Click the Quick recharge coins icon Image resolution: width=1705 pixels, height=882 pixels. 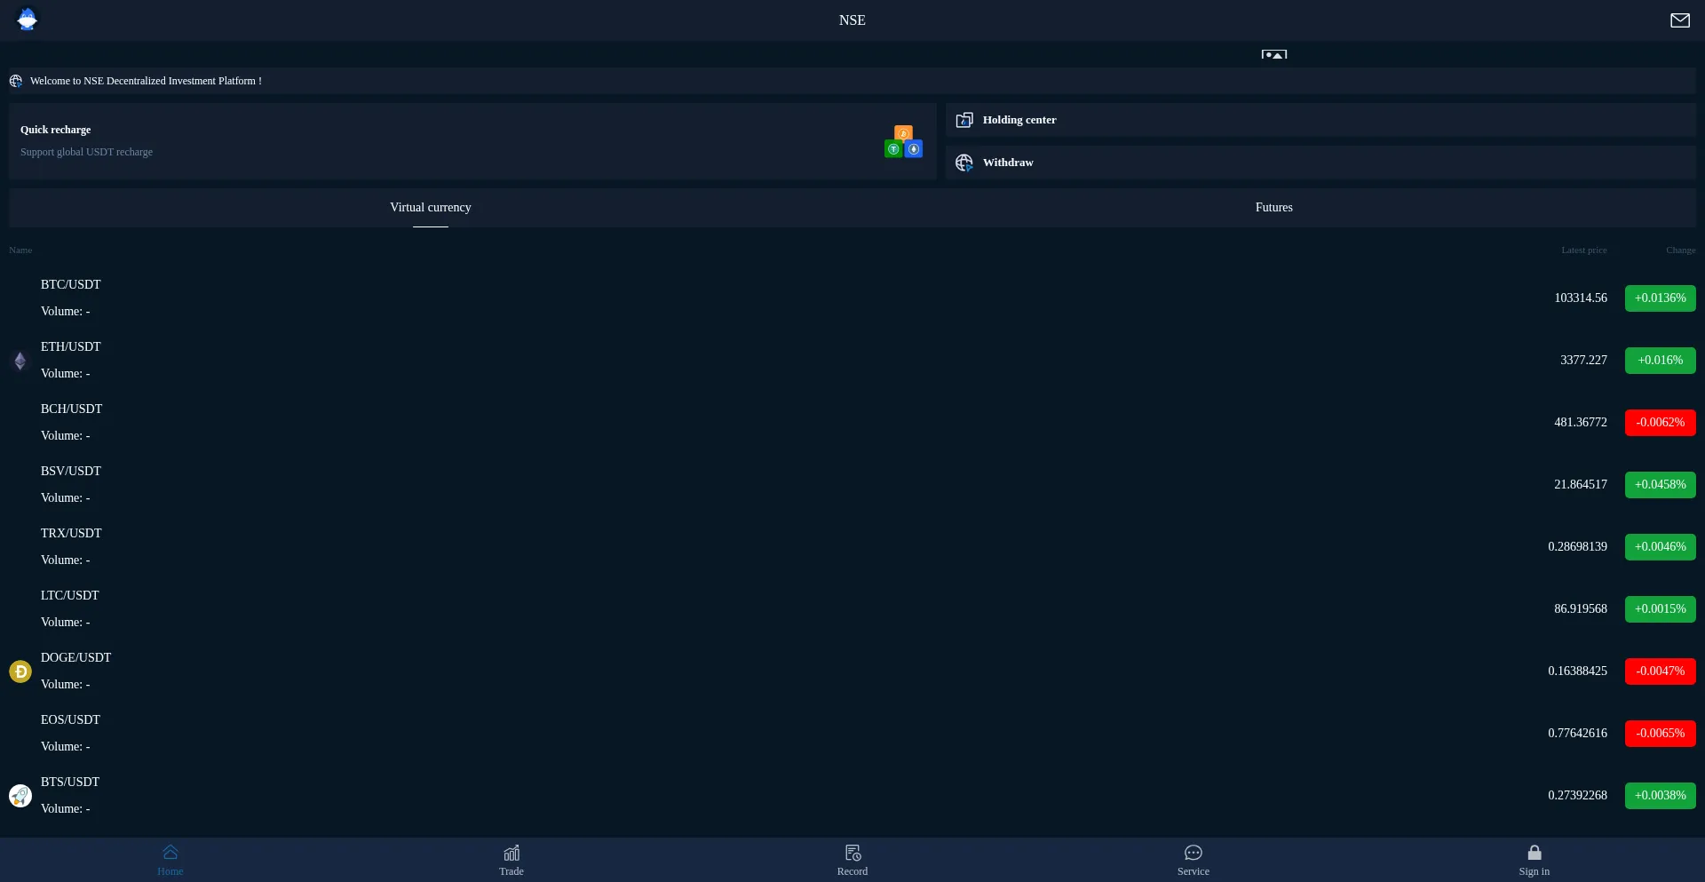(903, 142)
